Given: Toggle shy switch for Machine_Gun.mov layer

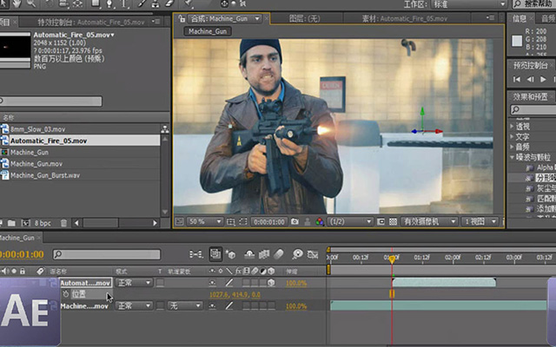Looking at the screenshot, I should (x=212, y=306).
